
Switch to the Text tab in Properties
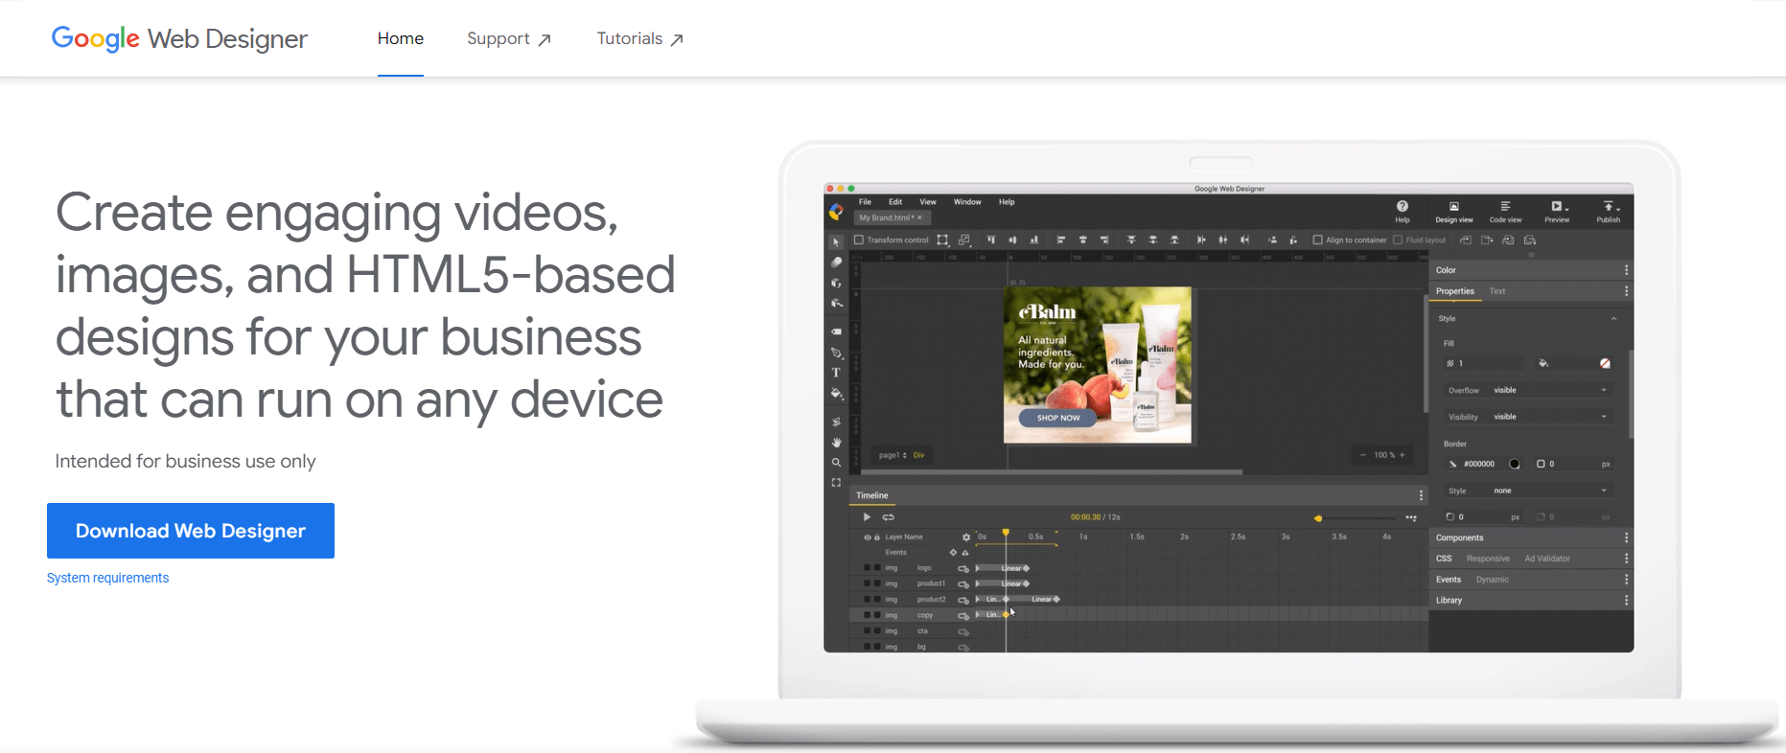click(1497, 291)
